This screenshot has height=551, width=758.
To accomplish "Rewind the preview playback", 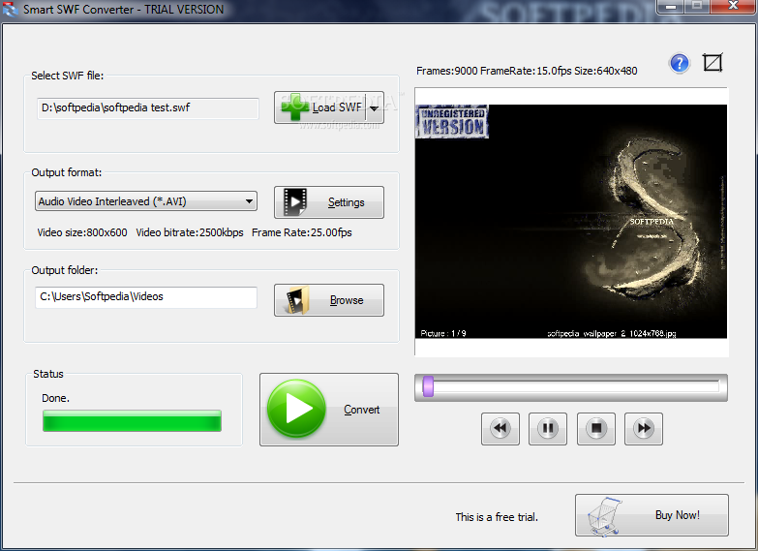I will pyautogui.click(x=500, y=428).
